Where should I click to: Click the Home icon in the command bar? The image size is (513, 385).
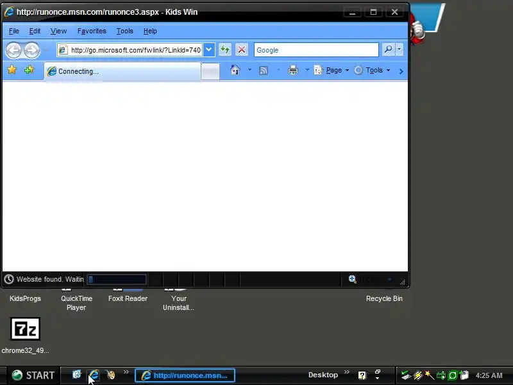point(235,70)
